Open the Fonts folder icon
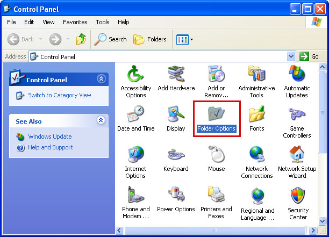The image size is (329, 237). coord(256,118)
